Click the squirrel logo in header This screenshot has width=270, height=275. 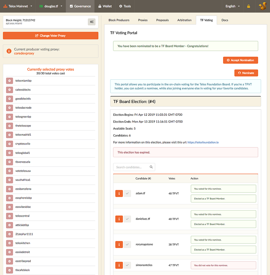[x=262, y=6]
